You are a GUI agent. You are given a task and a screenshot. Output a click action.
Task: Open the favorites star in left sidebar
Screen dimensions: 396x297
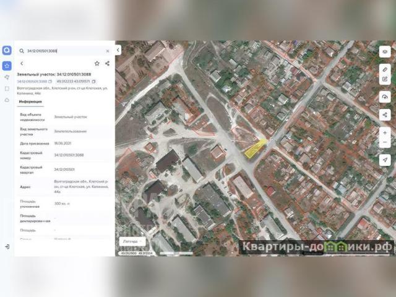[7, 66]
